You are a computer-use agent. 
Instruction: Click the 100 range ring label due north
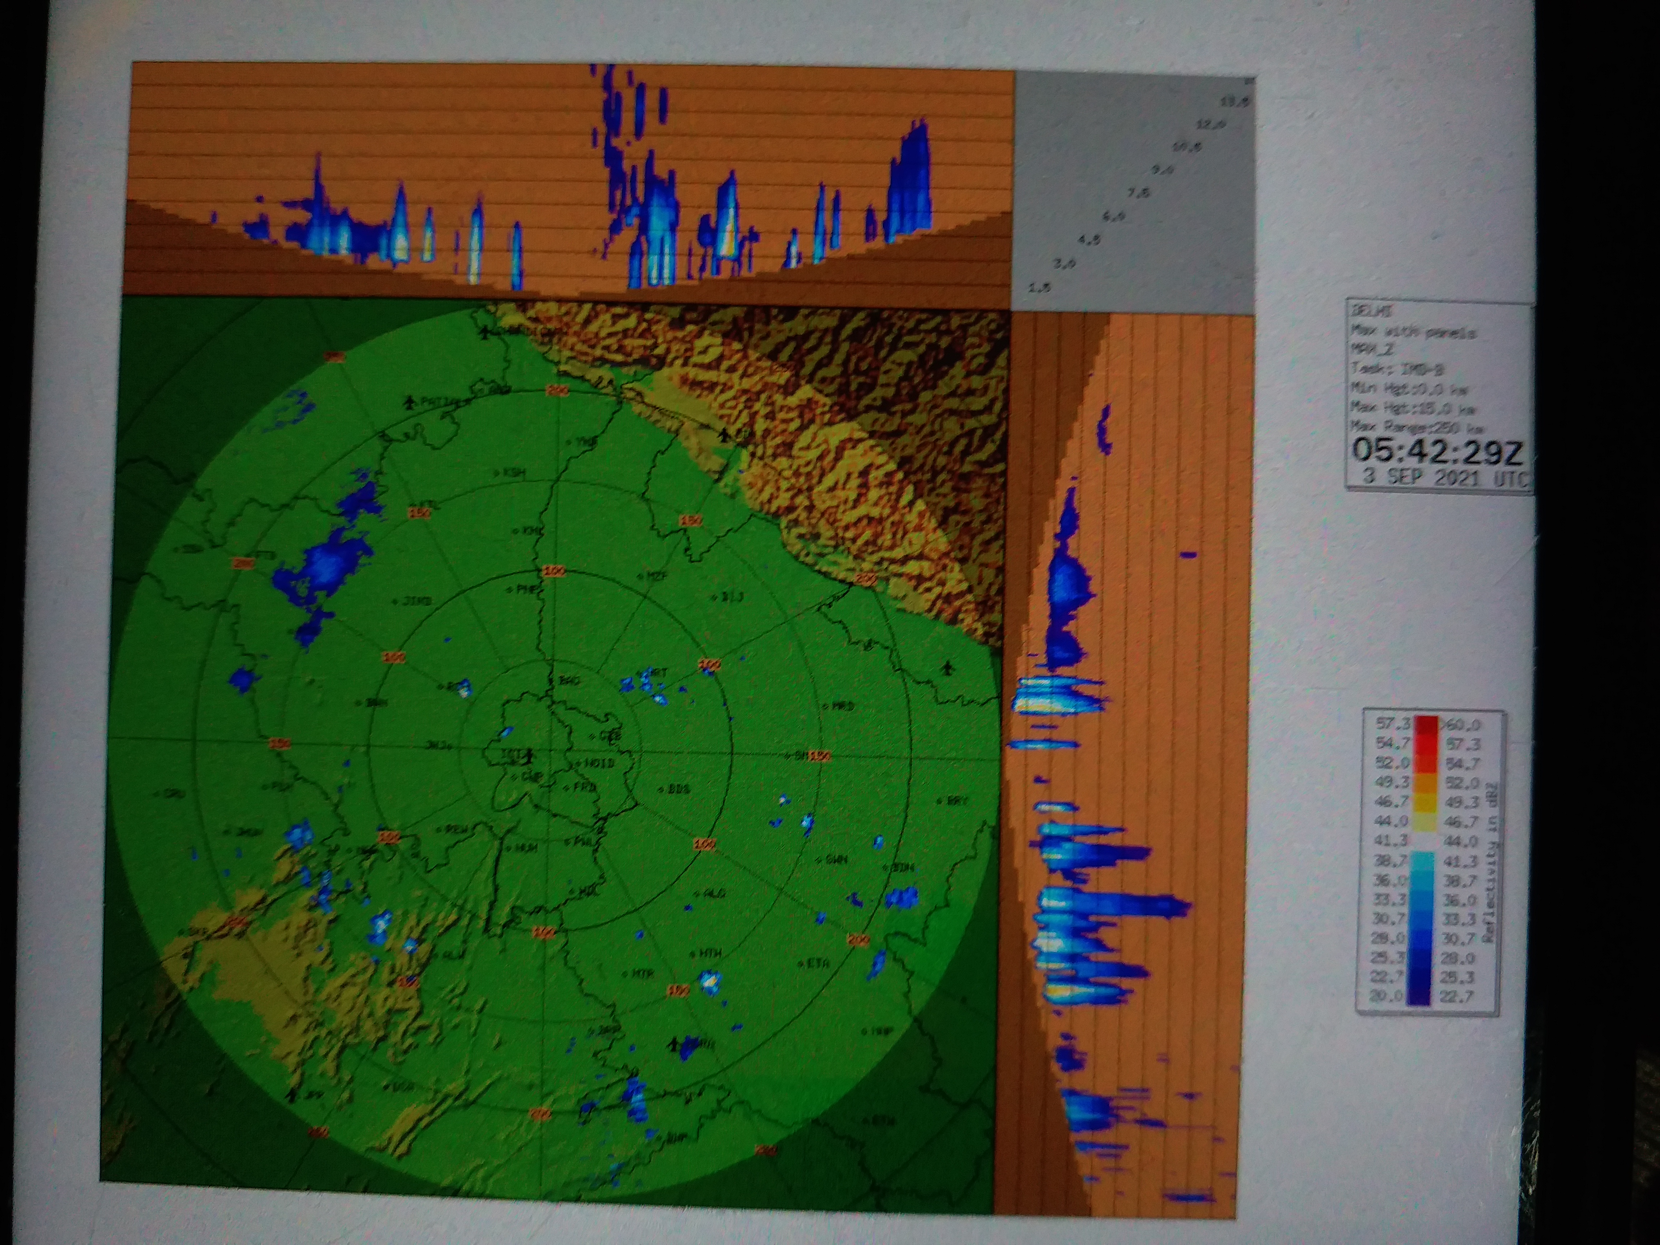[x=554, y=571]
